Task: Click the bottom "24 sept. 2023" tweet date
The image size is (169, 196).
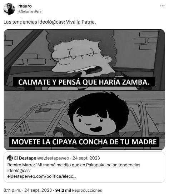Action: (38, 190)
